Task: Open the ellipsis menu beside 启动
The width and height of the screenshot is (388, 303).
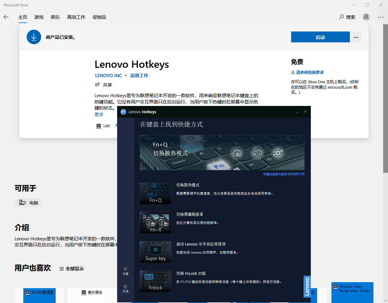Action: pos(356,37)
